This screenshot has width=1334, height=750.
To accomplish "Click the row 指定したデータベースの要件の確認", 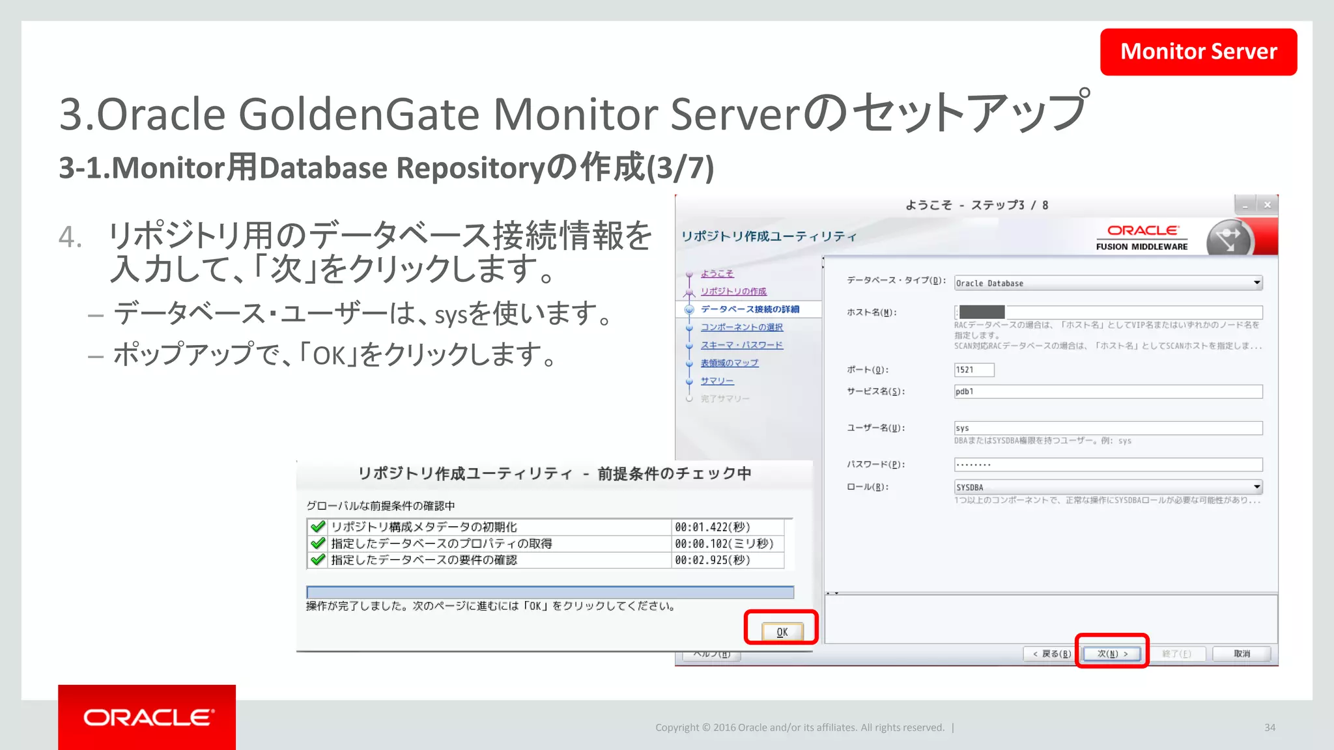I will tap(545, 560).
